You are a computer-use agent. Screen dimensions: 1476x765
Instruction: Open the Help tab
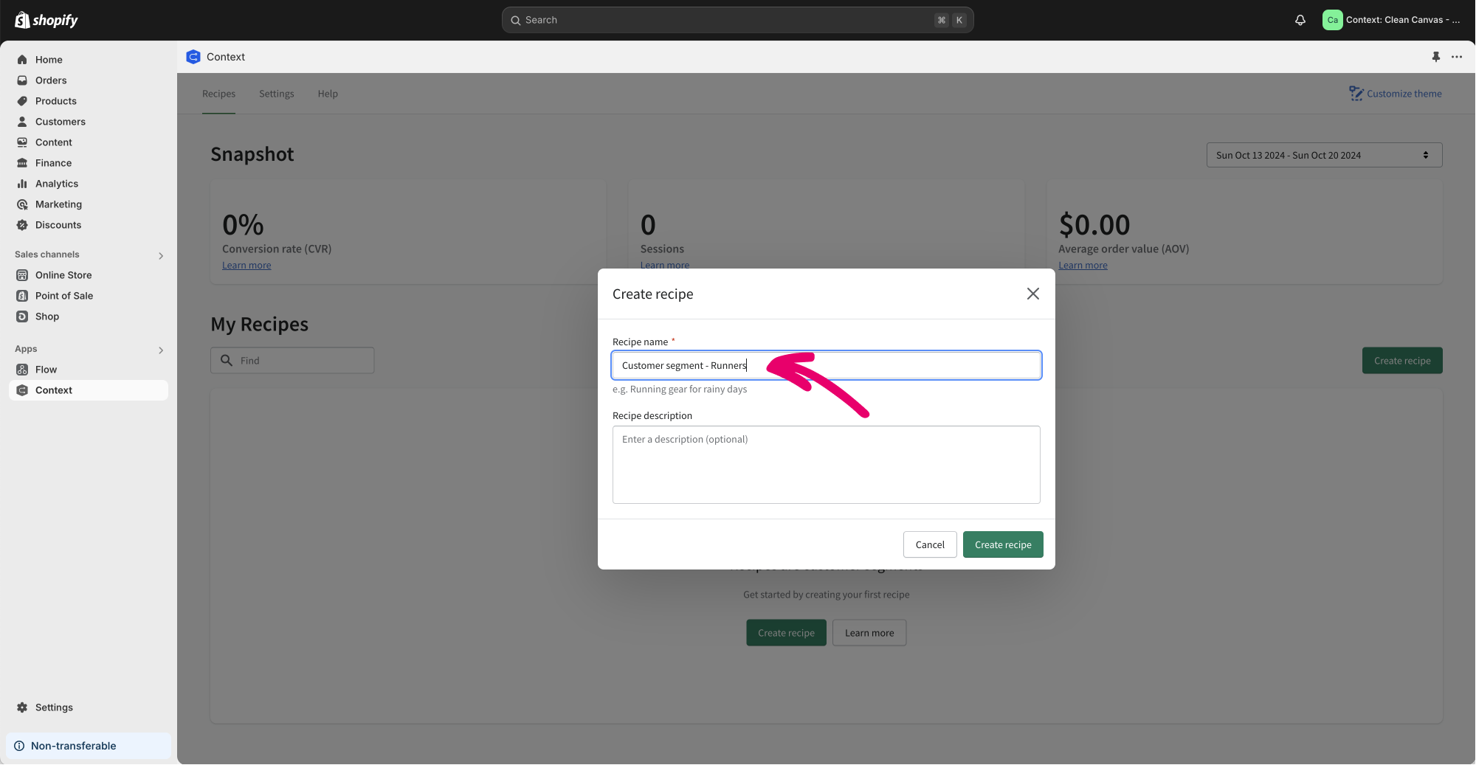pyautogui.click(x=328, y=94)
